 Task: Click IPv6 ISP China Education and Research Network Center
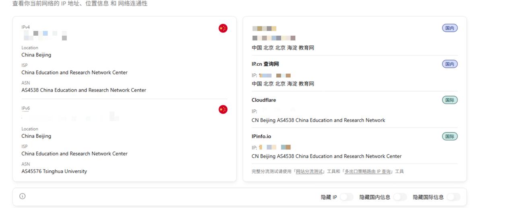(74, 154)
